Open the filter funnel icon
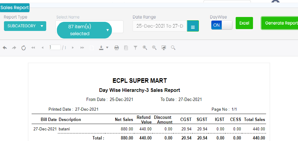 (x=136, y=48)
